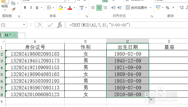The width and height of the screenshot is (188, 107).
Task: Apply red font color
Action: point(70,8)
